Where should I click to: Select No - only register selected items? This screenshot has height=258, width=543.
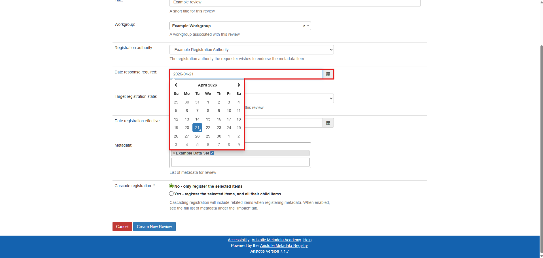point(171,186)
